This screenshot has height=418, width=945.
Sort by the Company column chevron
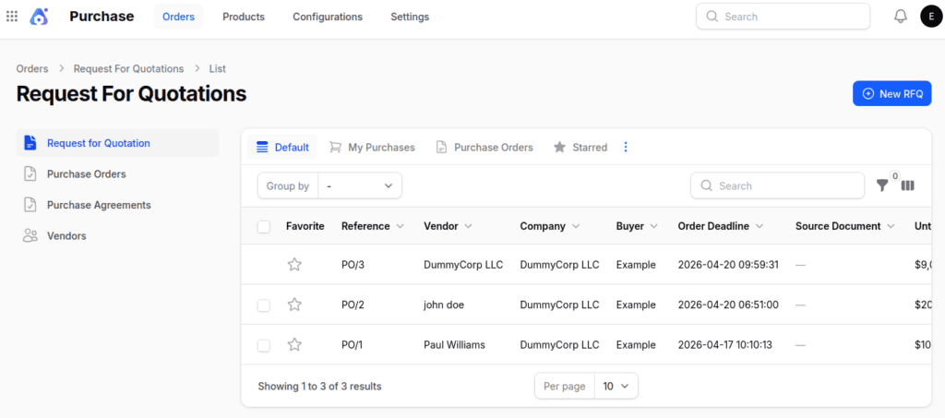[576, 226]
